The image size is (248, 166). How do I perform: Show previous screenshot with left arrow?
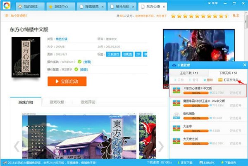(x=17, y=146)
